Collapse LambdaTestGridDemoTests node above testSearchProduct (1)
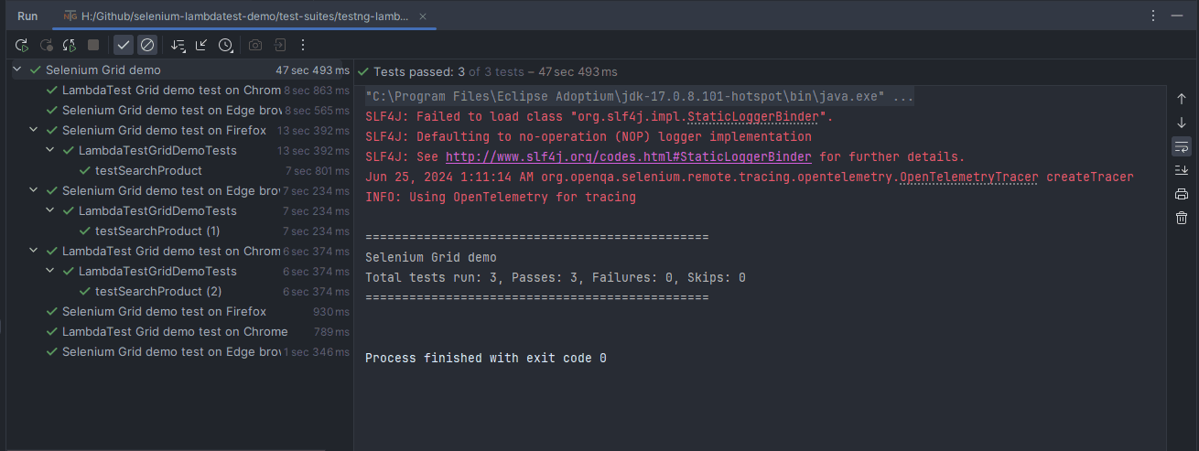 coord(50,210)
